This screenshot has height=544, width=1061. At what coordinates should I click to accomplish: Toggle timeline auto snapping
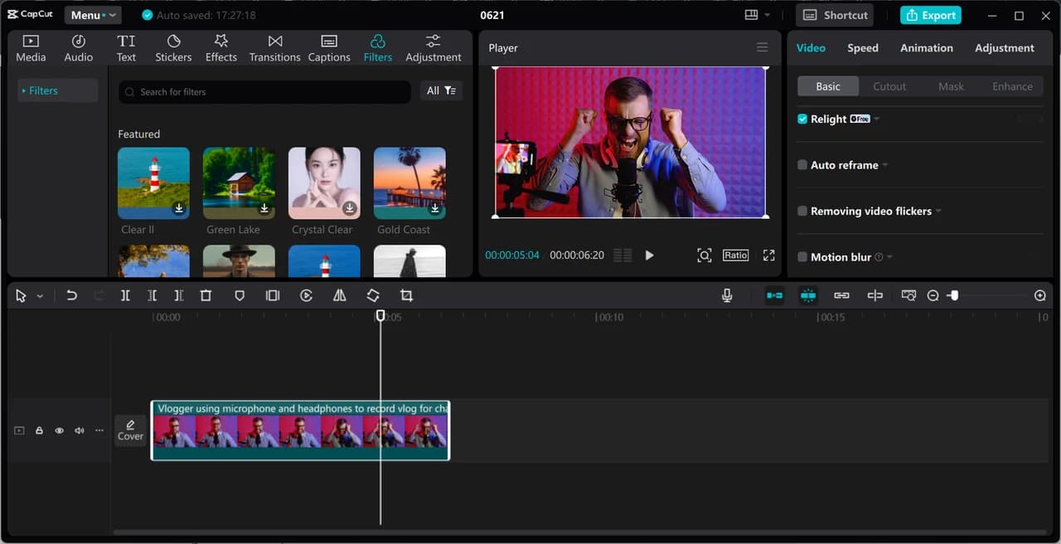tap(808, 295)
